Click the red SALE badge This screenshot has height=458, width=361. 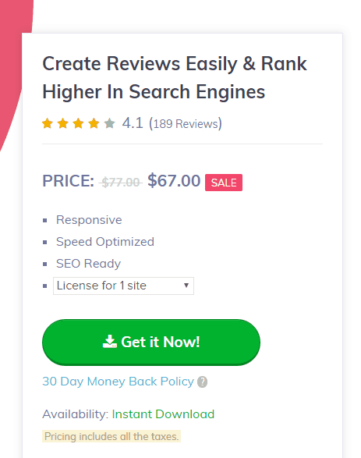click(x=224, y=183)
